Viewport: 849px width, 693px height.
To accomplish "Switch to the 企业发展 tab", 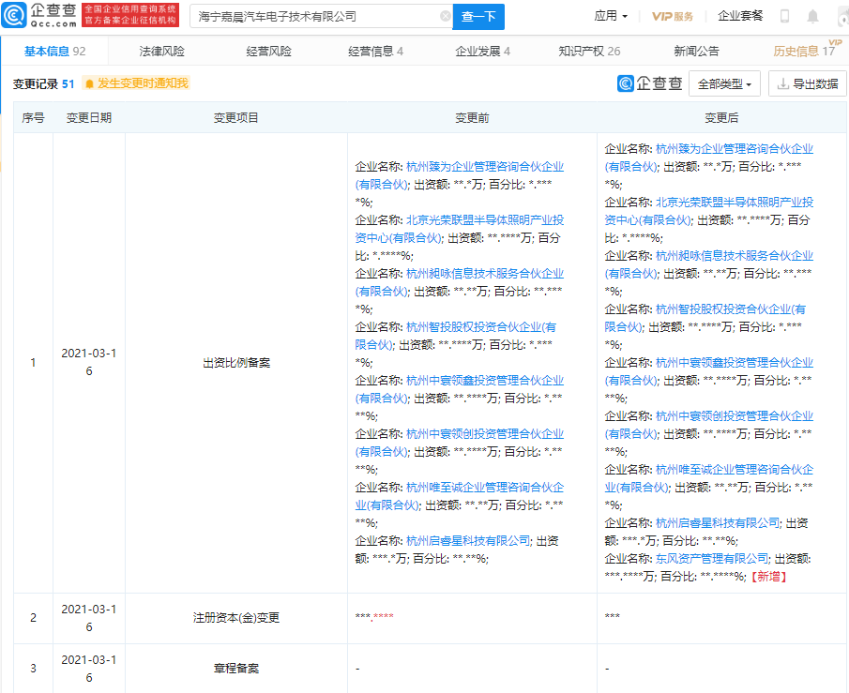I will coord(482,52).
